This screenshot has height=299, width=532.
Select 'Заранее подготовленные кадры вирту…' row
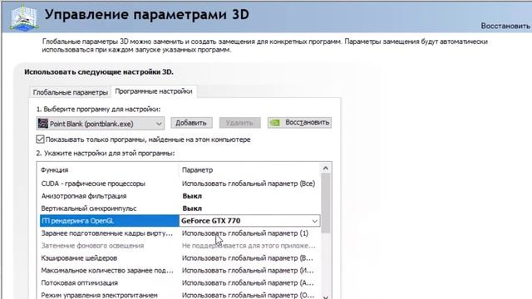coord(180,233)
